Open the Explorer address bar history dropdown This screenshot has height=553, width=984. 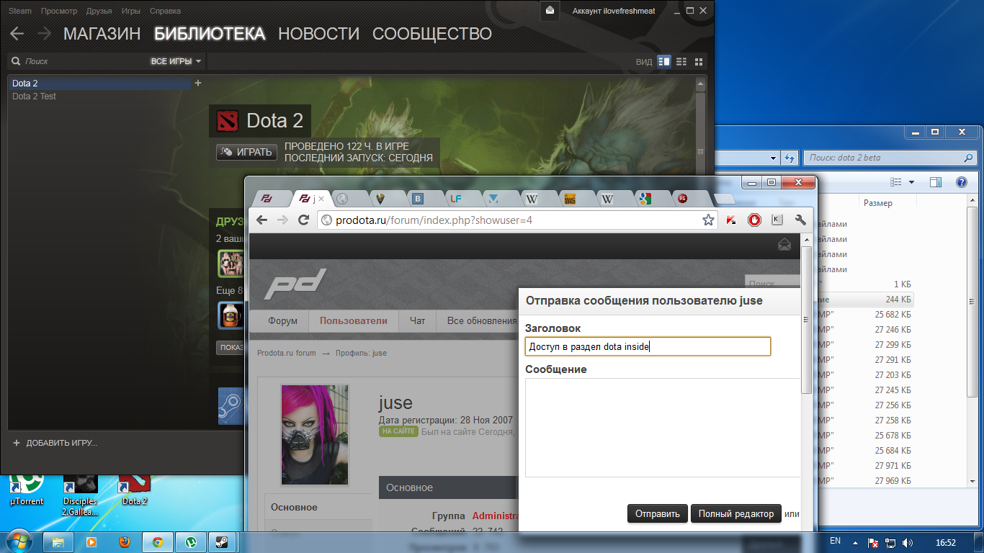(774, 158)
